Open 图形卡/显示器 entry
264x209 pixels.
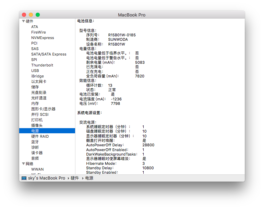pos(43,109)
